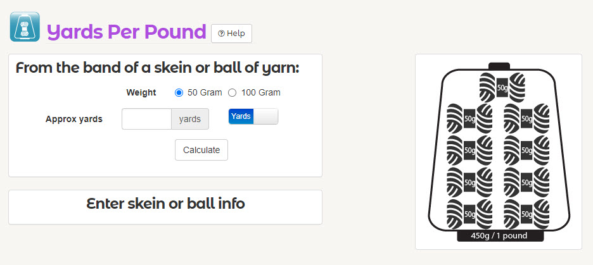
Task: Click the black cap atop the yarn cone
Action: (499, 66)
